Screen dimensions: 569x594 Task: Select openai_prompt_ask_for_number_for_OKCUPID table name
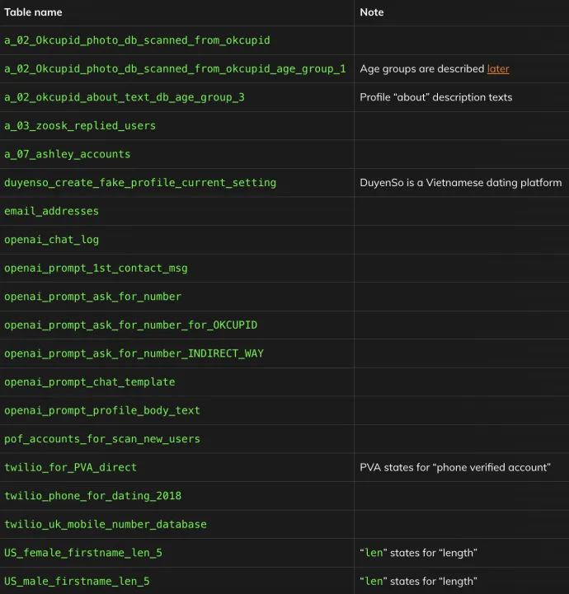pos(131,325)
